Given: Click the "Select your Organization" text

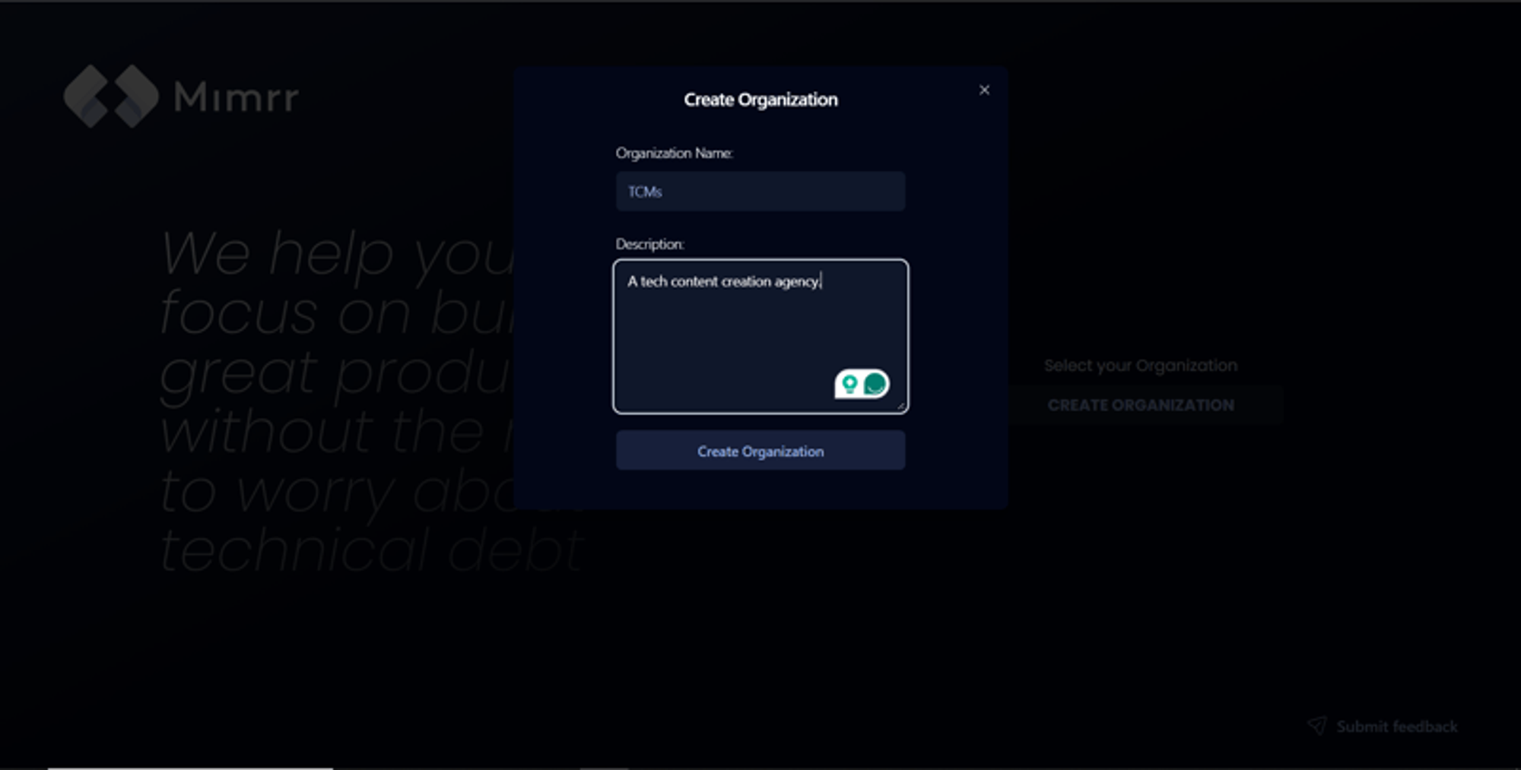Looking at the screenshot, I should coord(1141,366).
